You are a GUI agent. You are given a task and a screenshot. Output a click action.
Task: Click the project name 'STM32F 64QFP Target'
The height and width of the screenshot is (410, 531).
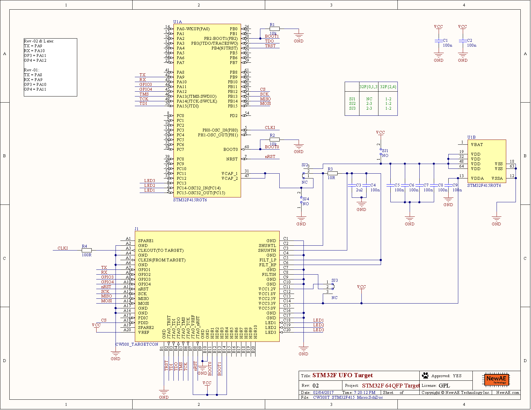pyautogui.click(x=391, y=386)
